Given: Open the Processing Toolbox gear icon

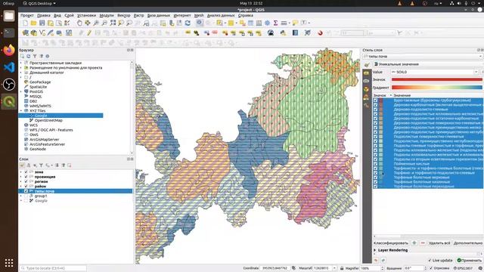Looking at the screenshot, I should (x=267, y=23).
